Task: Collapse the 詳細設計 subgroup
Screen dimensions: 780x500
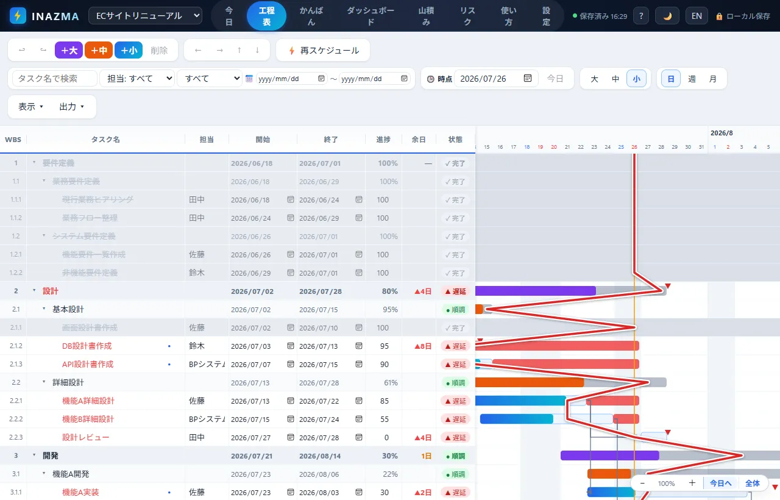Action: tap(44, 382)
